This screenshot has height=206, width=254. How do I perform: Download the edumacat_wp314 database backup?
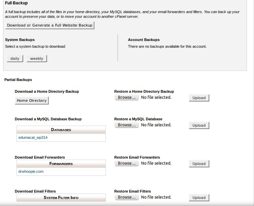[x=33, y=137]
